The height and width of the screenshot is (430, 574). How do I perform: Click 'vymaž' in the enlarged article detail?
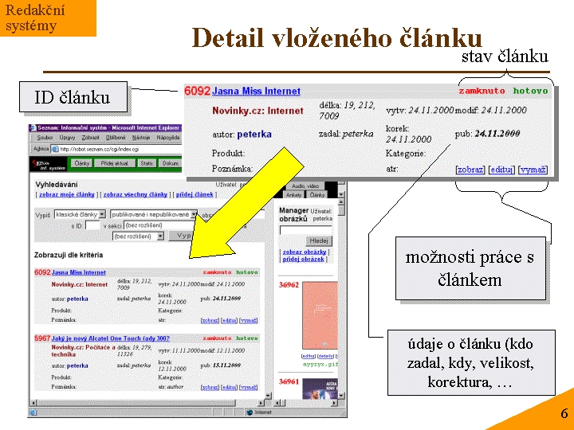pyautogui.click(x=533, y=170)
